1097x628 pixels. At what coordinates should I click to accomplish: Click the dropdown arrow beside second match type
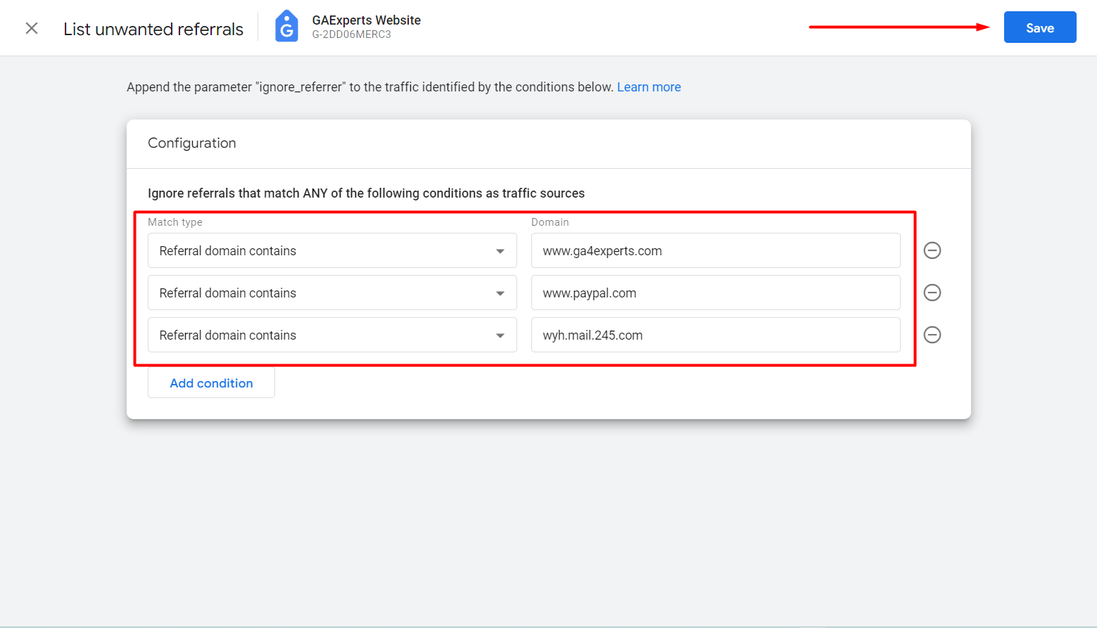(x=500, y=293)
